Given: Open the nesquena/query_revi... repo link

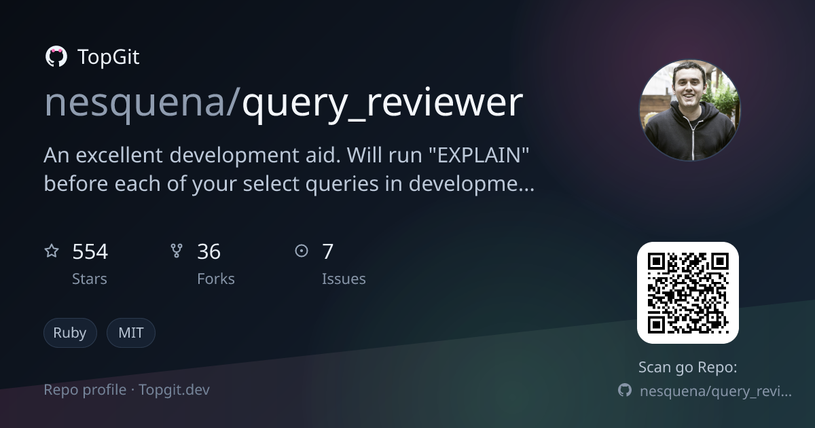Looking at the screenshot, I should pyautogui.click(x=717, y=391).
